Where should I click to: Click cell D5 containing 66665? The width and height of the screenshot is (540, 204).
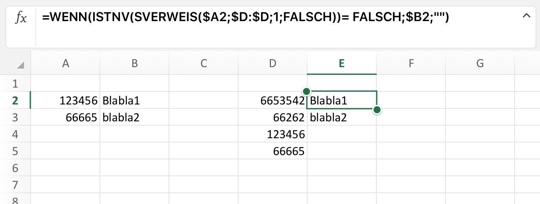pos(273,151)
